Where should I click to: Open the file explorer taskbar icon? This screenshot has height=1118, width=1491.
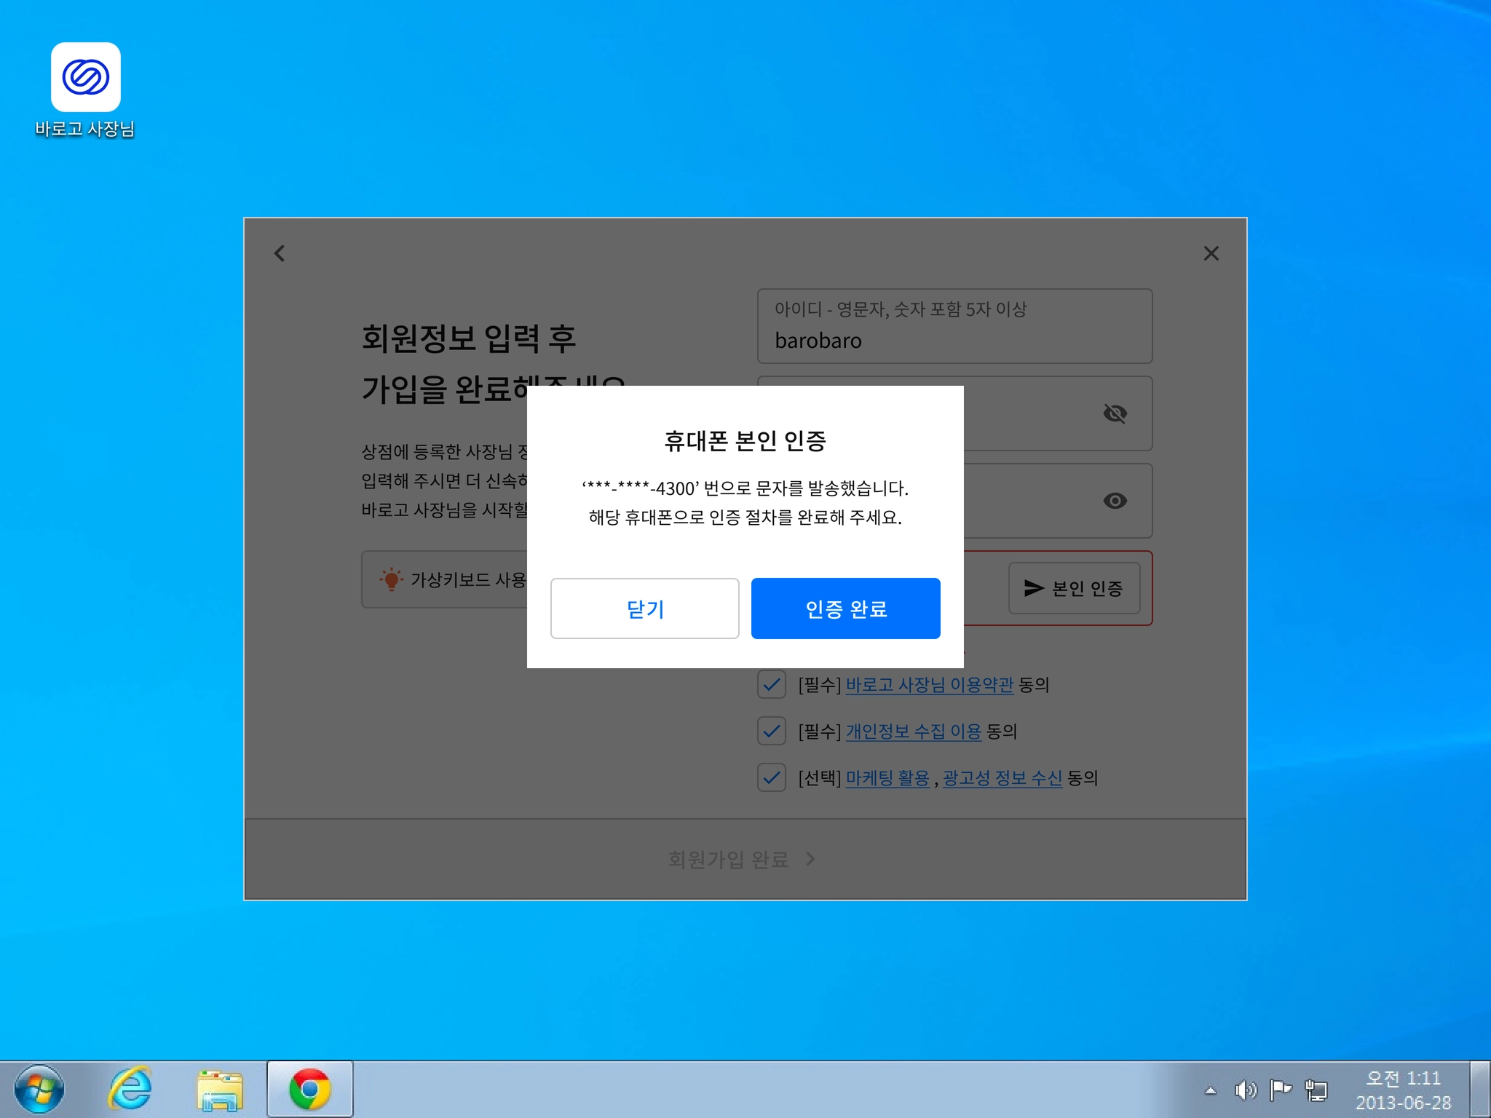click(219, 1089)
